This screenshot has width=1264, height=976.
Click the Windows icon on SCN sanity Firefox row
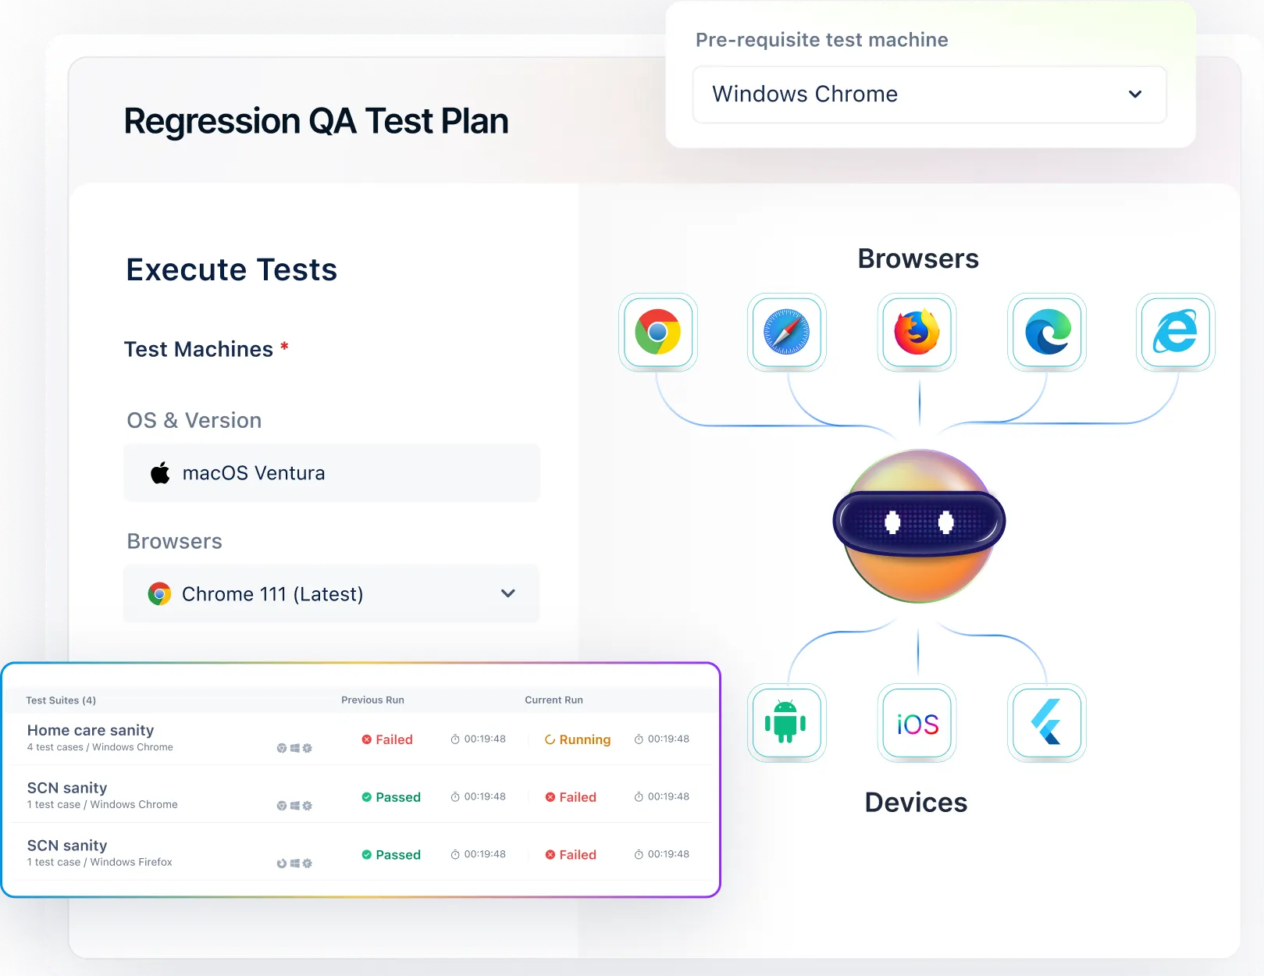tap(294, 863)
